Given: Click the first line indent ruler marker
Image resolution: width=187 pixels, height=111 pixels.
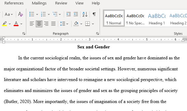Looking at the screenshot, I should (x=4, y=38).
